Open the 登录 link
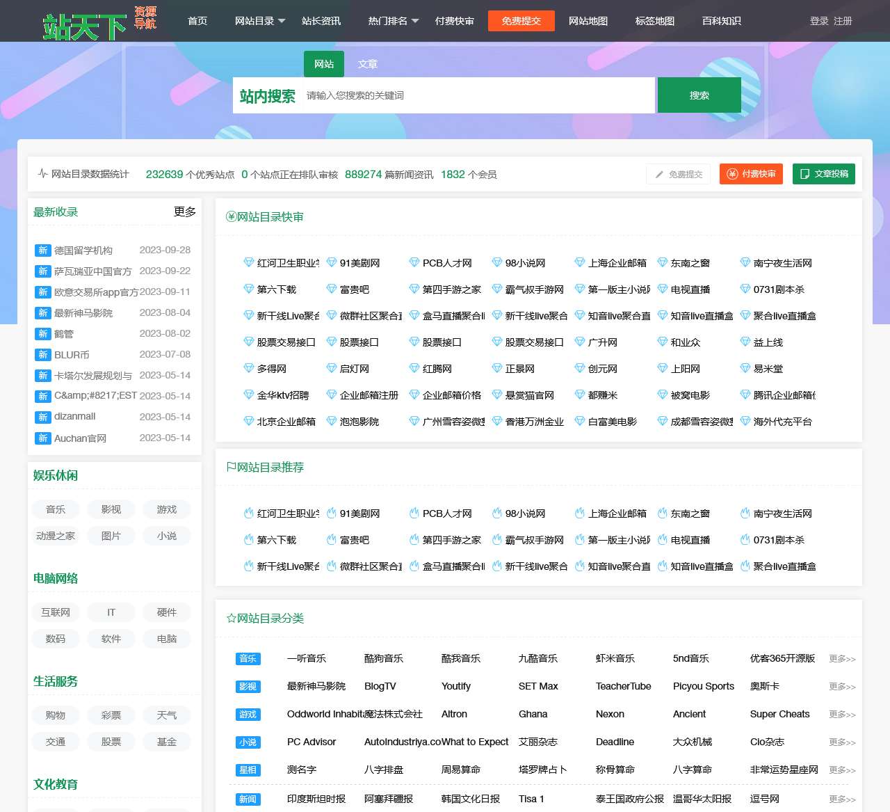 pos(818,21)
